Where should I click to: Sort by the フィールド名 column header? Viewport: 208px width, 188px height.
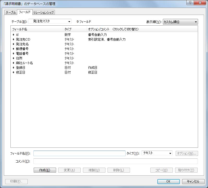[x=37, y=29]
